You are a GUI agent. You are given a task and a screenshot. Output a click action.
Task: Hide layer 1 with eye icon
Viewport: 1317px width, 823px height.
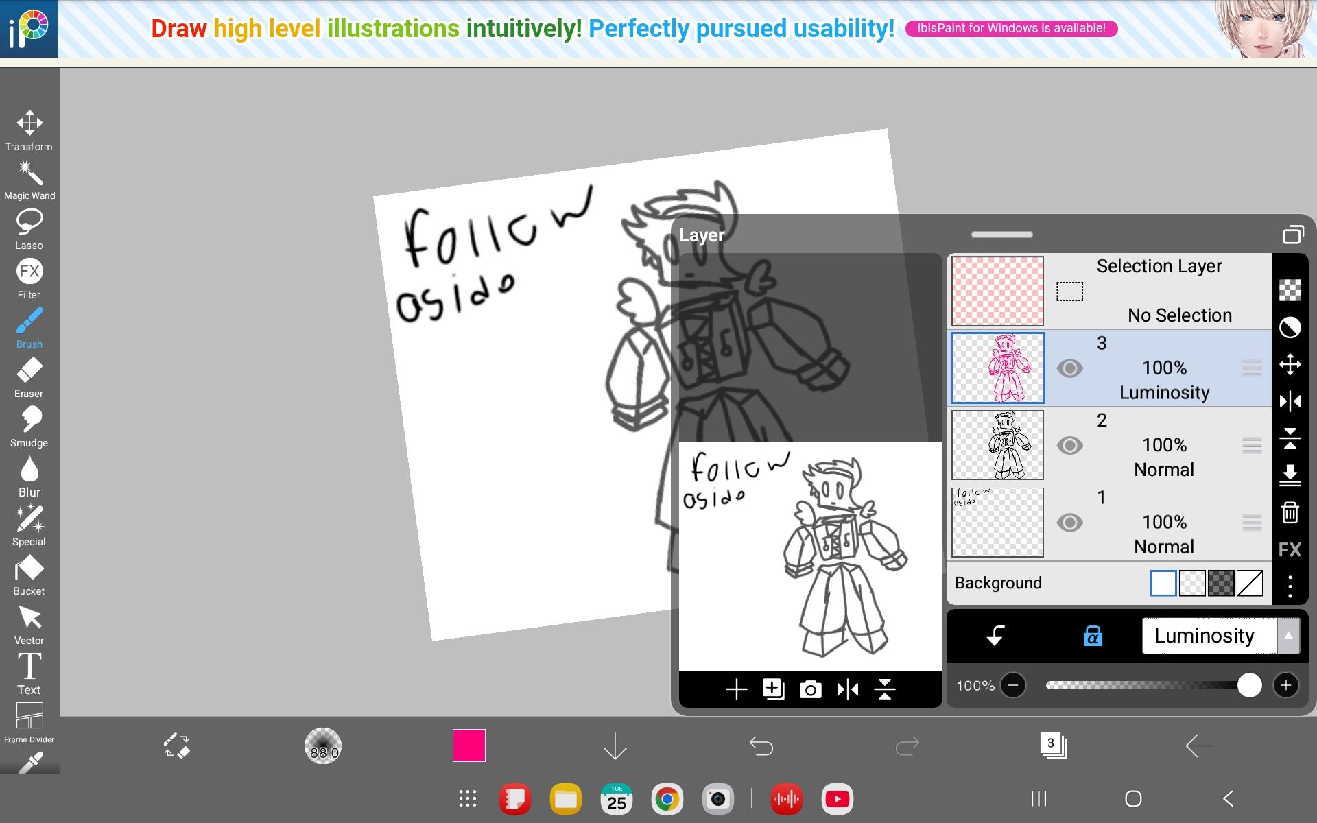pos(1069,523)
